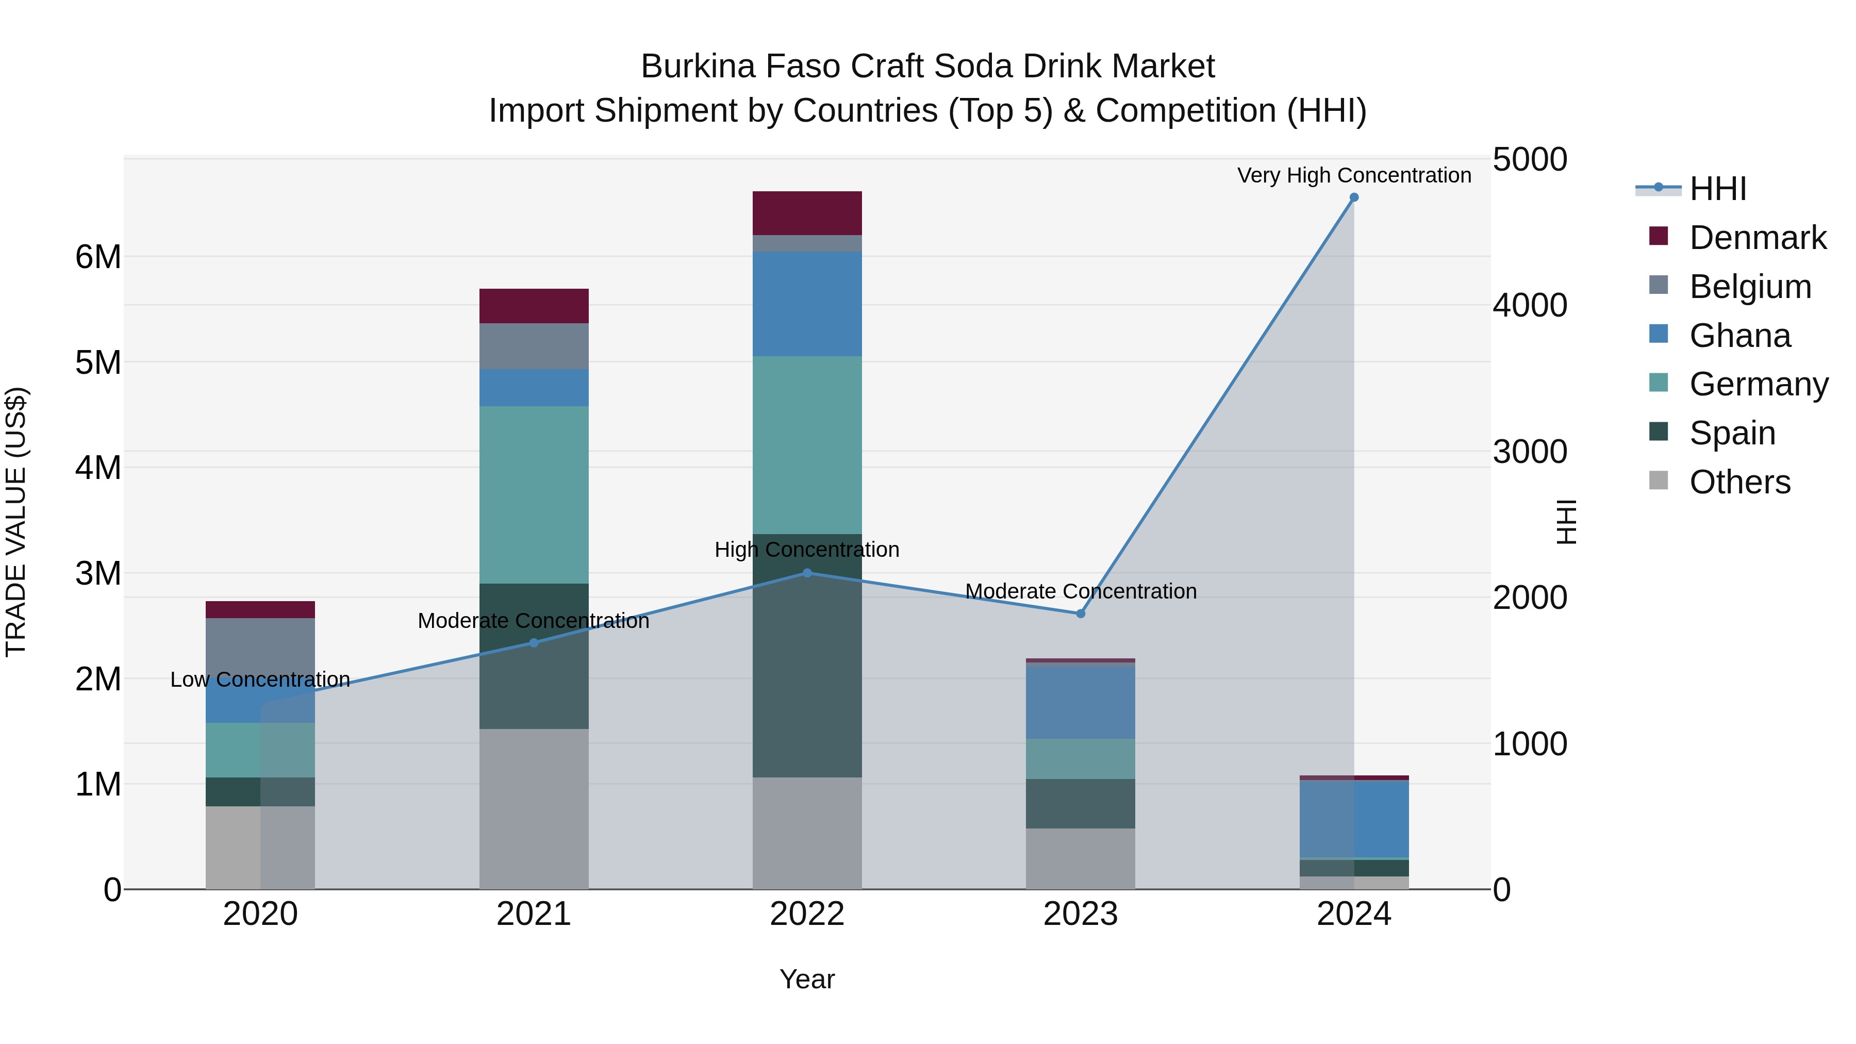The height and width of the screenshot is (1044, 1856).
Task: Click the 6M tick on left axis
Action: tap(98, 257)
